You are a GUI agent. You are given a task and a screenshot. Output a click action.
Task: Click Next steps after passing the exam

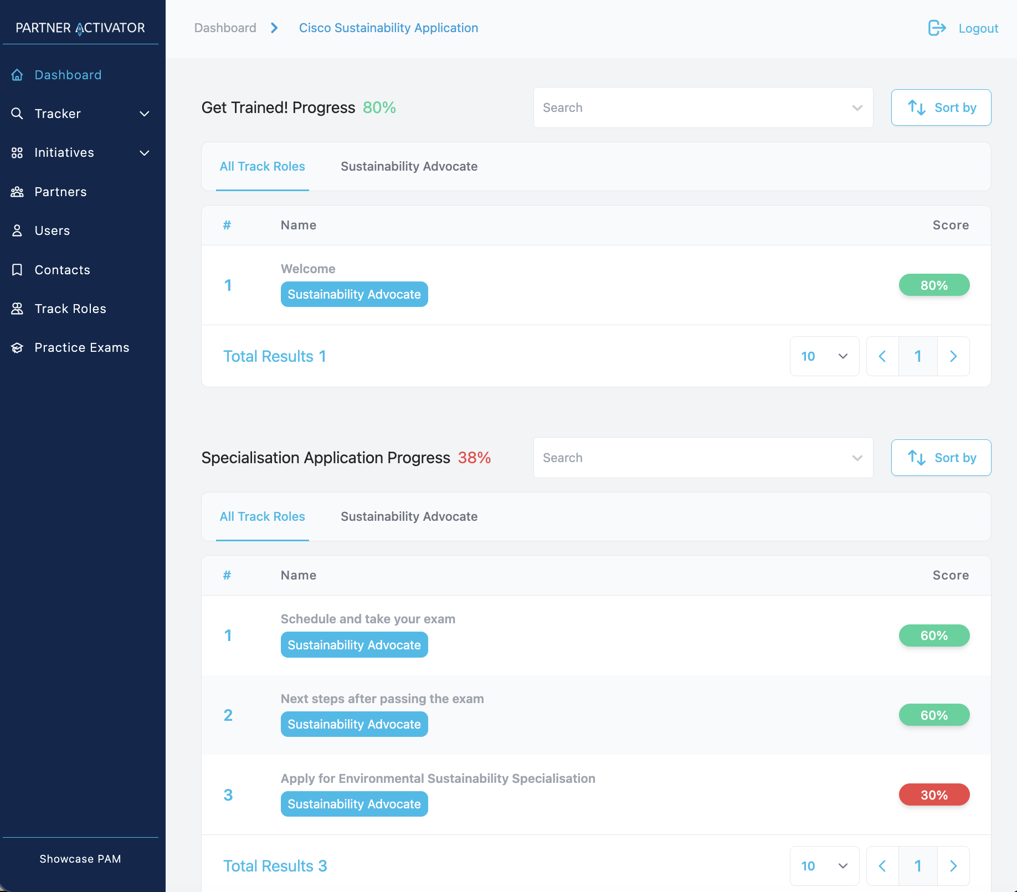pyautogui.click(x=382, y=699)
